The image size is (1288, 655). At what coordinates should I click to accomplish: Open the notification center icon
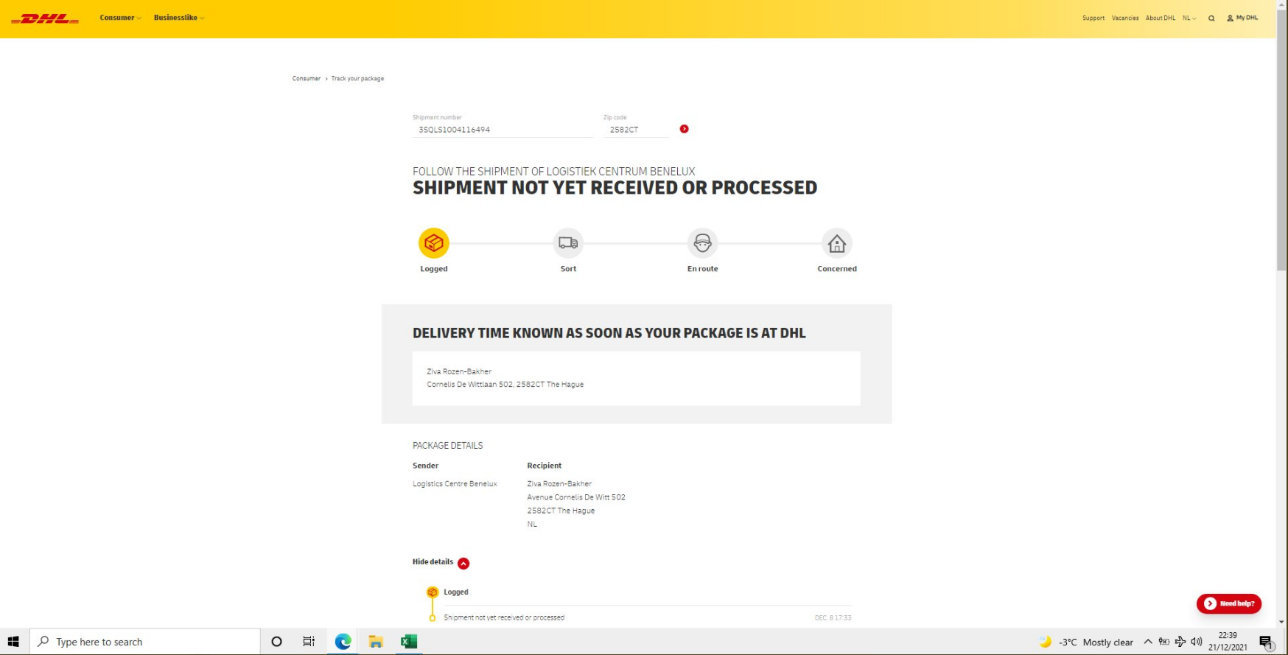[1266, 642]
